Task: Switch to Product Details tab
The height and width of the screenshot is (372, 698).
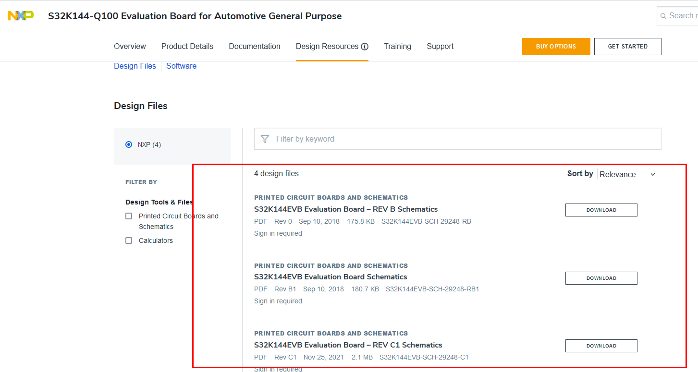Action: point(187,47)
